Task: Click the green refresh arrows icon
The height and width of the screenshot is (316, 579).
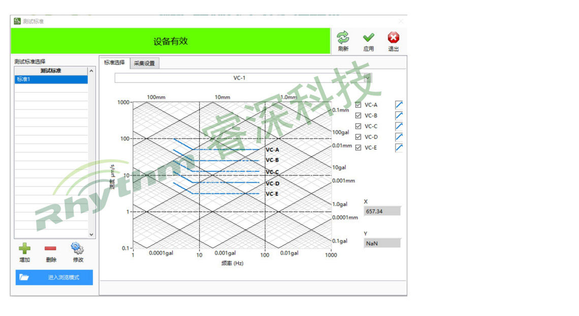Action: pos(343,37)
